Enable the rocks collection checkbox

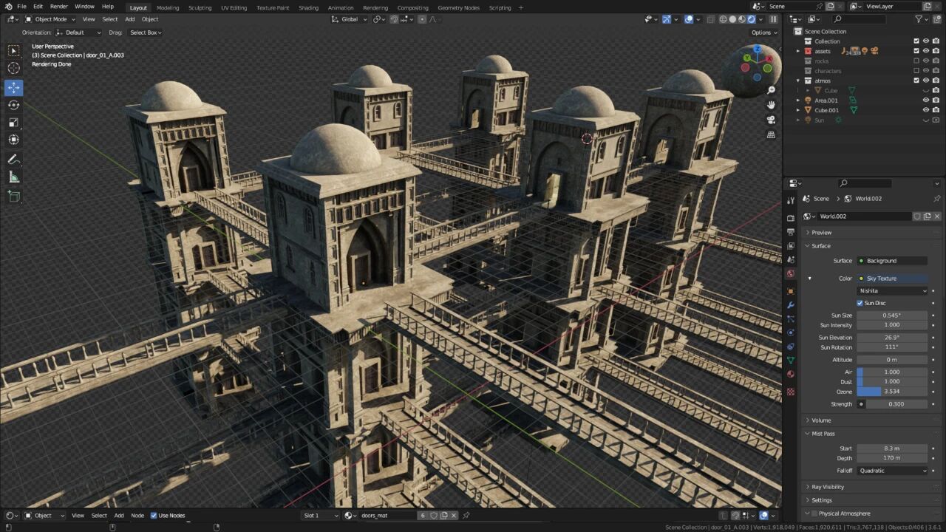click(916, 61)
